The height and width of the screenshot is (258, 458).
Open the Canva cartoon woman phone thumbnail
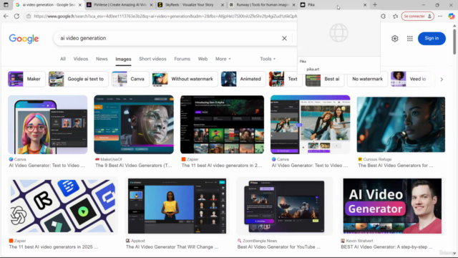(48, 125)
